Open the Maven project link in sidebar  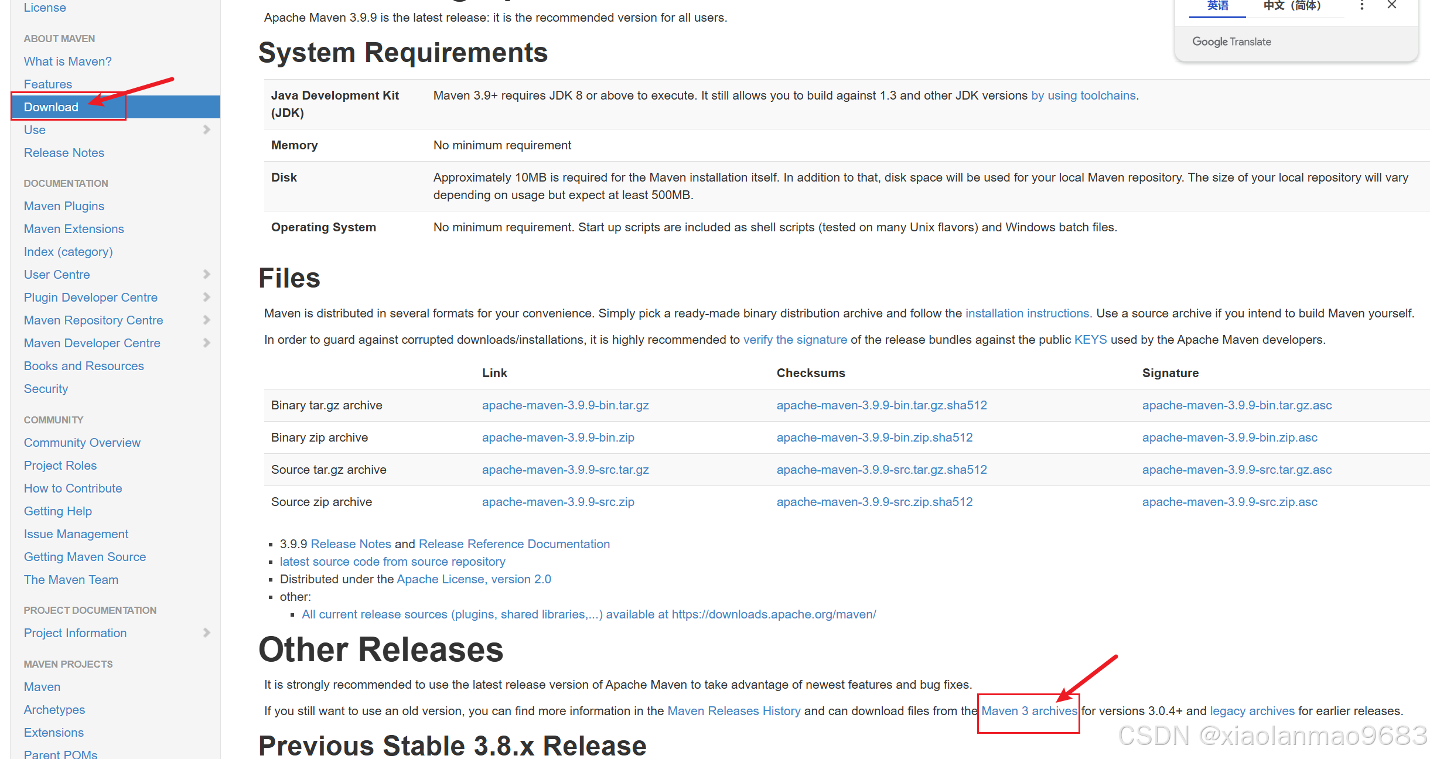click(42, 687)
